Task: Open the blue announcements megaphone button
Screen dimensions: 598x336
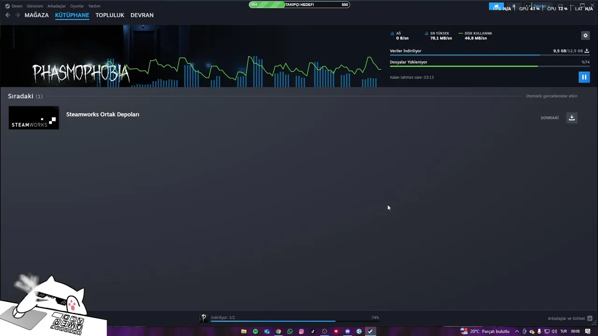Action: point(496,7)
